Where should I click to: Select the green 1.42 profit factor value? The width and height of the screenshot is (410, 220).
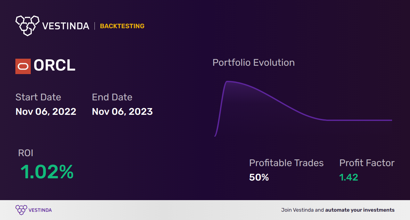coord(348,177)
